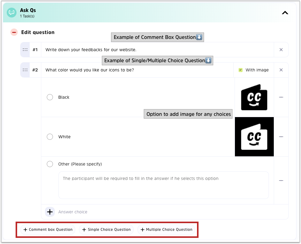
Task: Click the white icon image thumbnail
Action: [x=254, y=137]
